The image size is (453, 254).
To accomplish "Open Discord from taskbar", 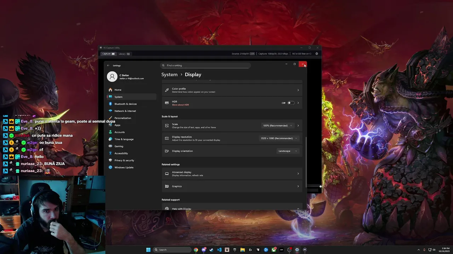I will point(204,250).
